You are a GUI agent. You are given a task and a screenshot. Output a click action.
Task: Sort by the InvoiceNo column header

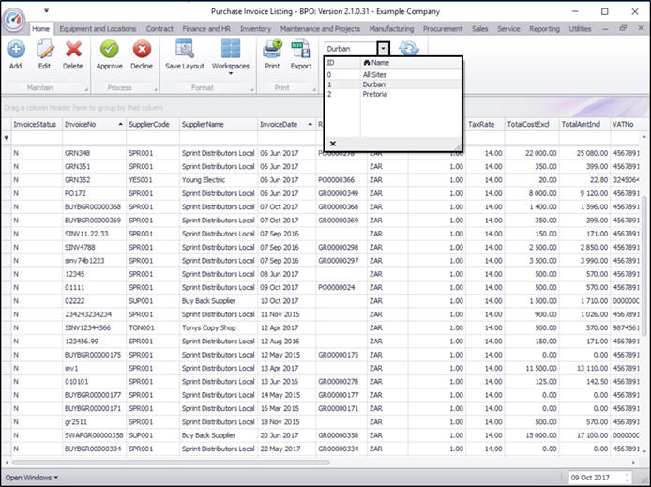tap(82, 124)
